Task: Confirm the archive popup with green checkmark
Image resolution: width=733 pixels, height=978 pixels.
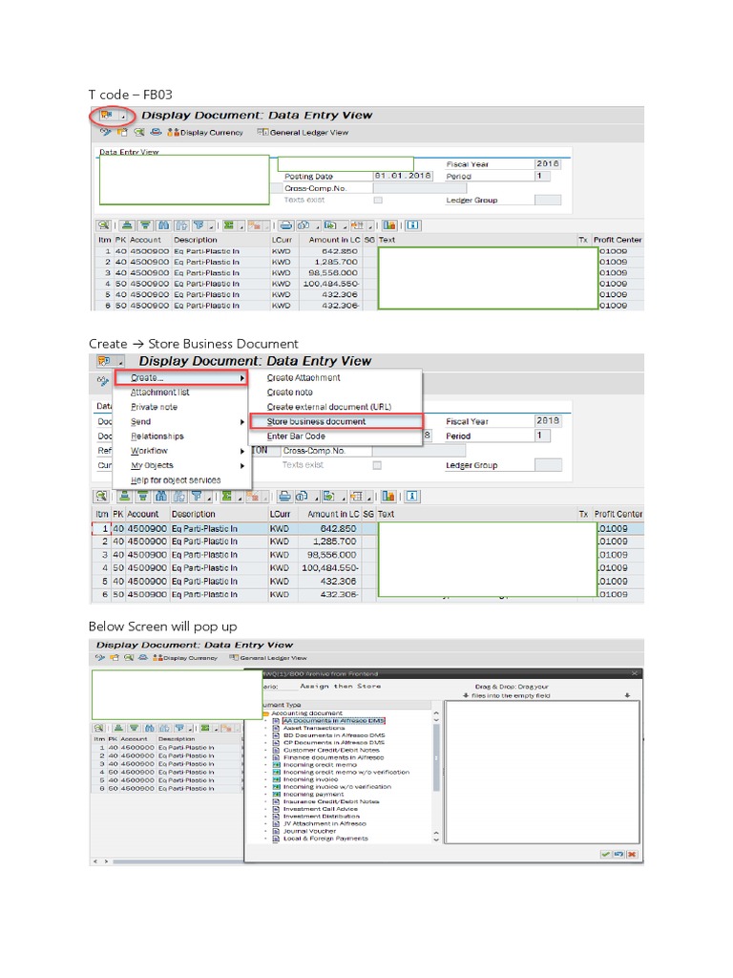Action: coord(606,854)
